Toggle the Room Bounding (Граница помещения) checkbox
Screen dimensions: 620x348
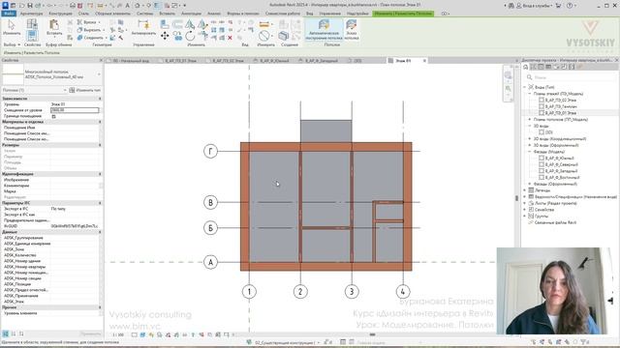click(54, 116)
